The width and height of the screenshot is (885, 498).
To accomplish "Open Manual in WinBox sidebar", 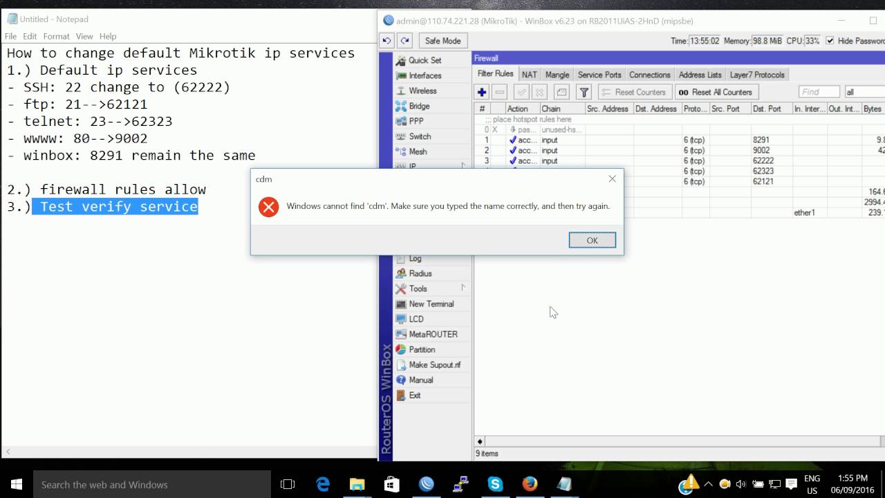I will tap(420, 380).
